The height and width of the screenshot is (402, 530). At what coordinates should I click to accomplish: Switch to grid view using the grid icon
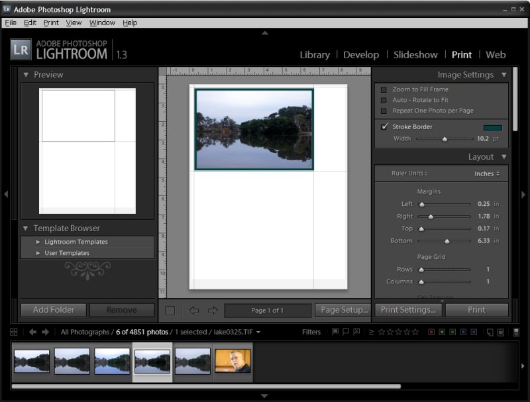click(13, 332)
